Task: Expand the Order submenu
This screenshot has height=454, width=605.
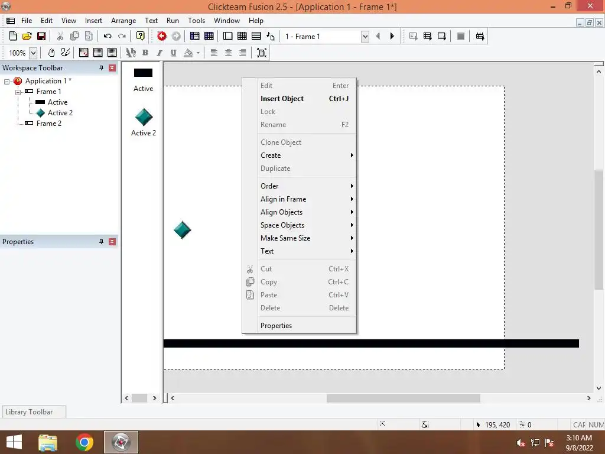Action: point(307,186)
